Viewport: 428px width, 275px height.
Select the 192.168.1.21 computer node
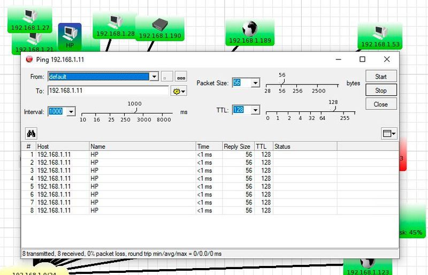(x=34, y=44)
